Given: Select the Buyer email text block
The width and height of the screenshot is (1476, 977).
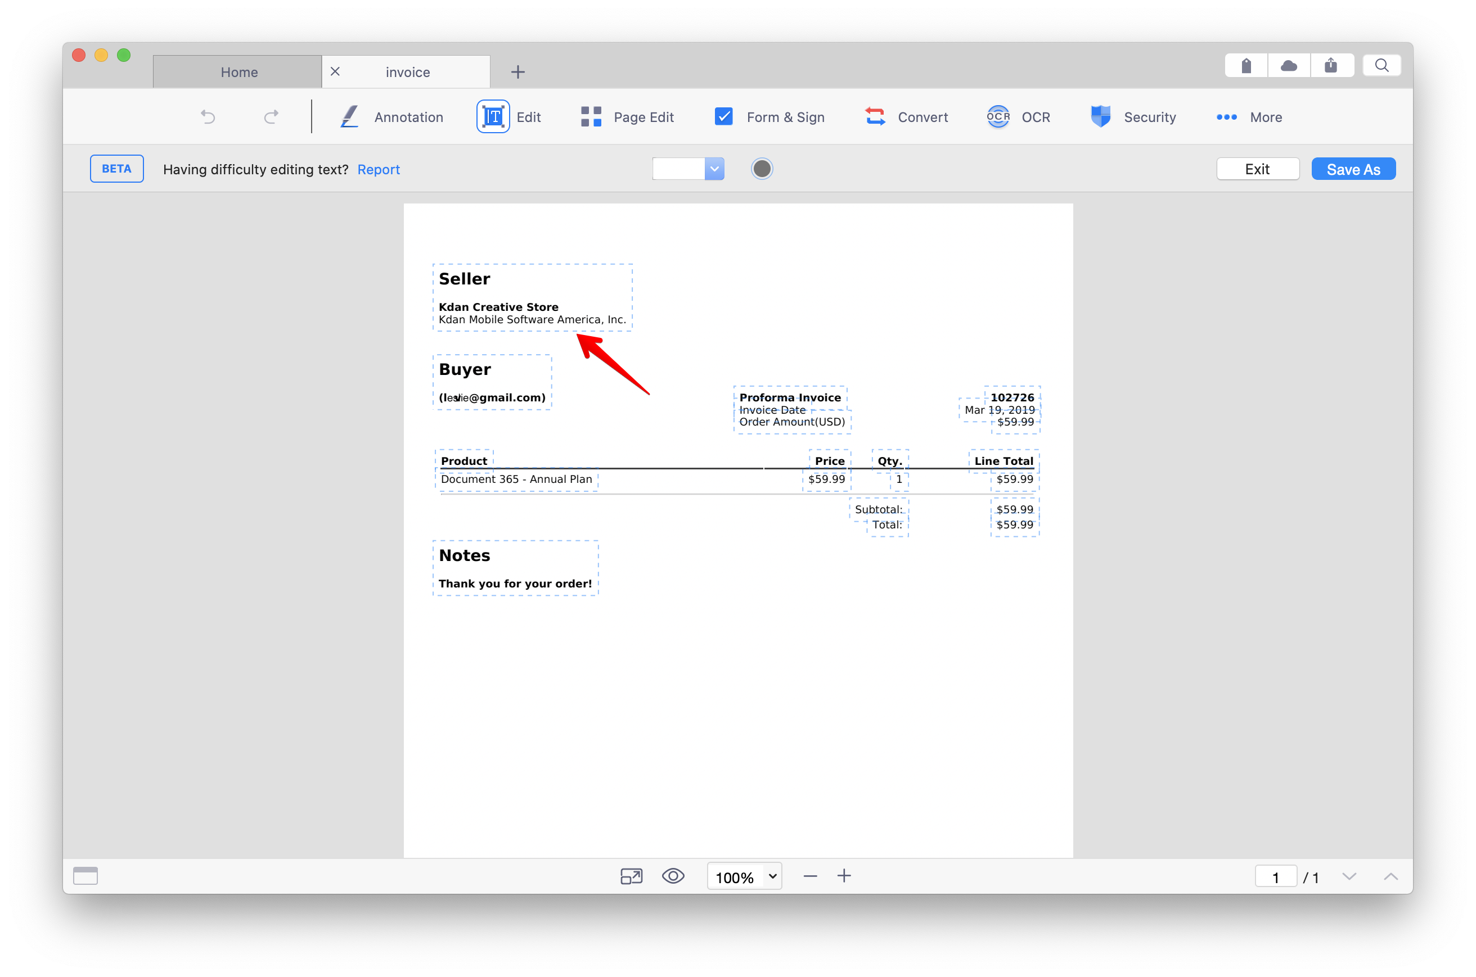Looking at the screenshot, I should click(492, 382).
